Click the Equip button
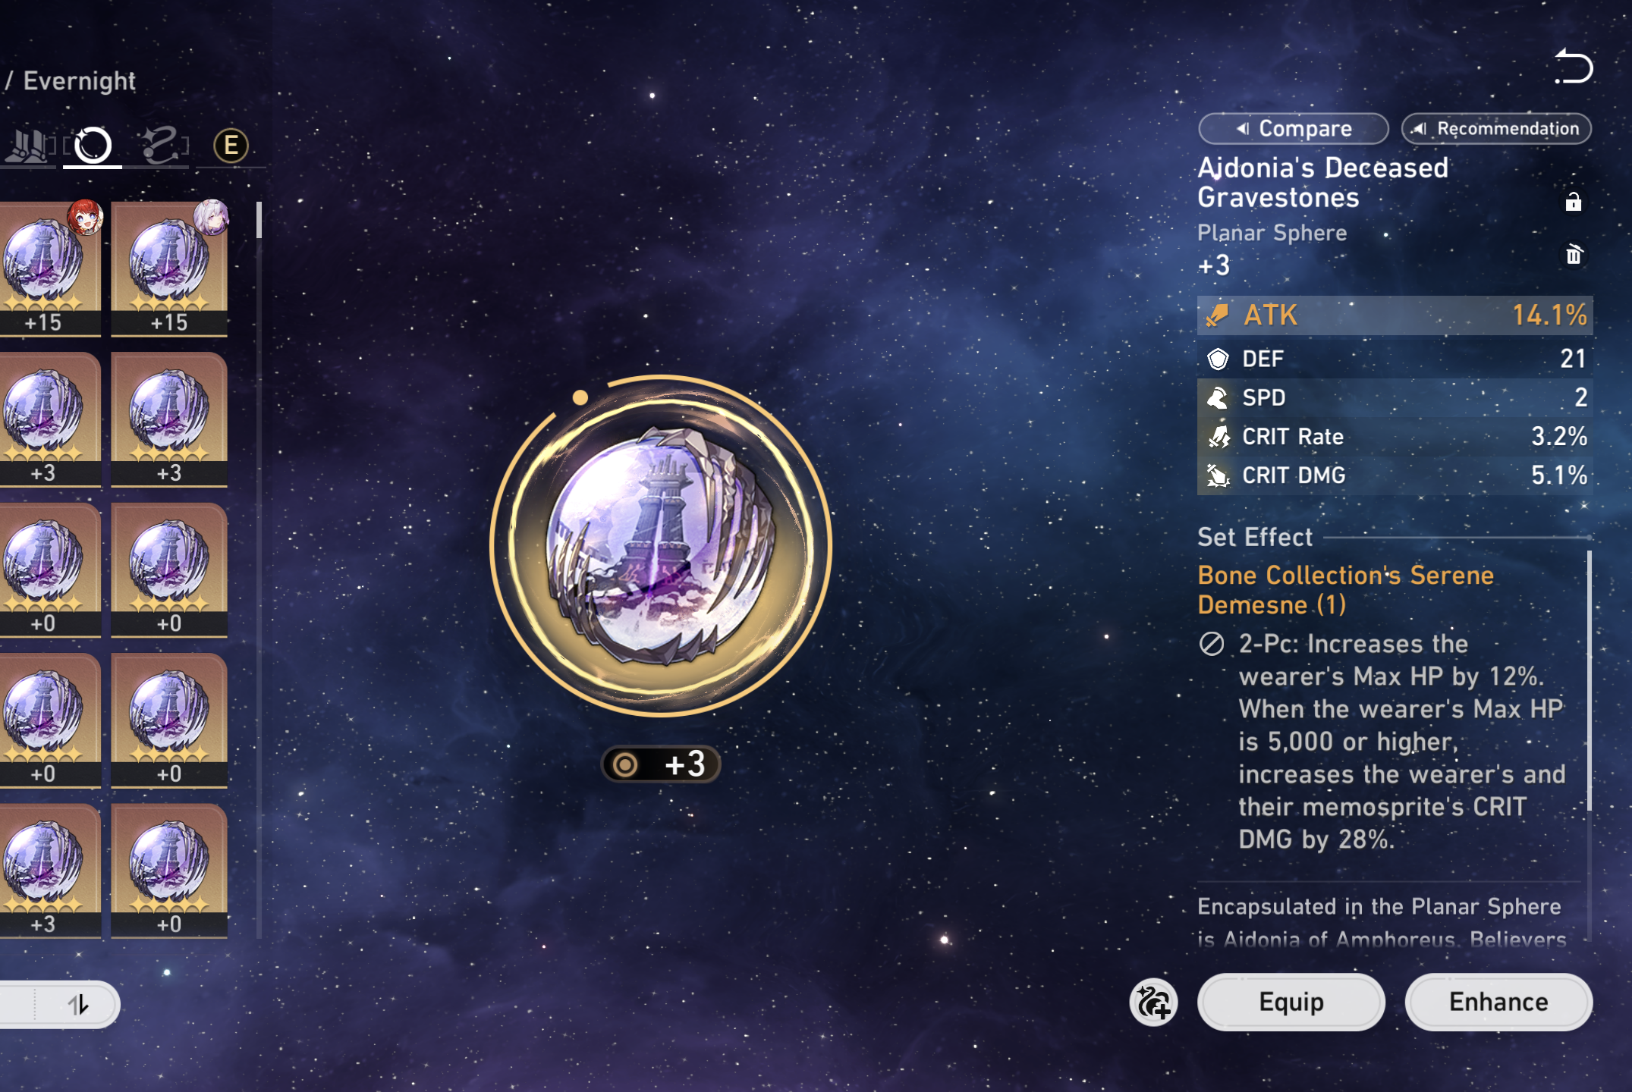The height and width of the screenshot is (1092, 1632). coord(1291,1003)
